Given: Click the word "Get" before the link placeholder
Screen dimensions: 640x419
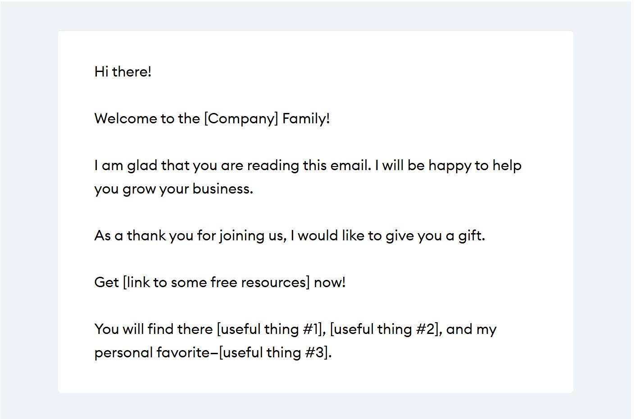Looking at the screenshot, I should pos(106,282).
